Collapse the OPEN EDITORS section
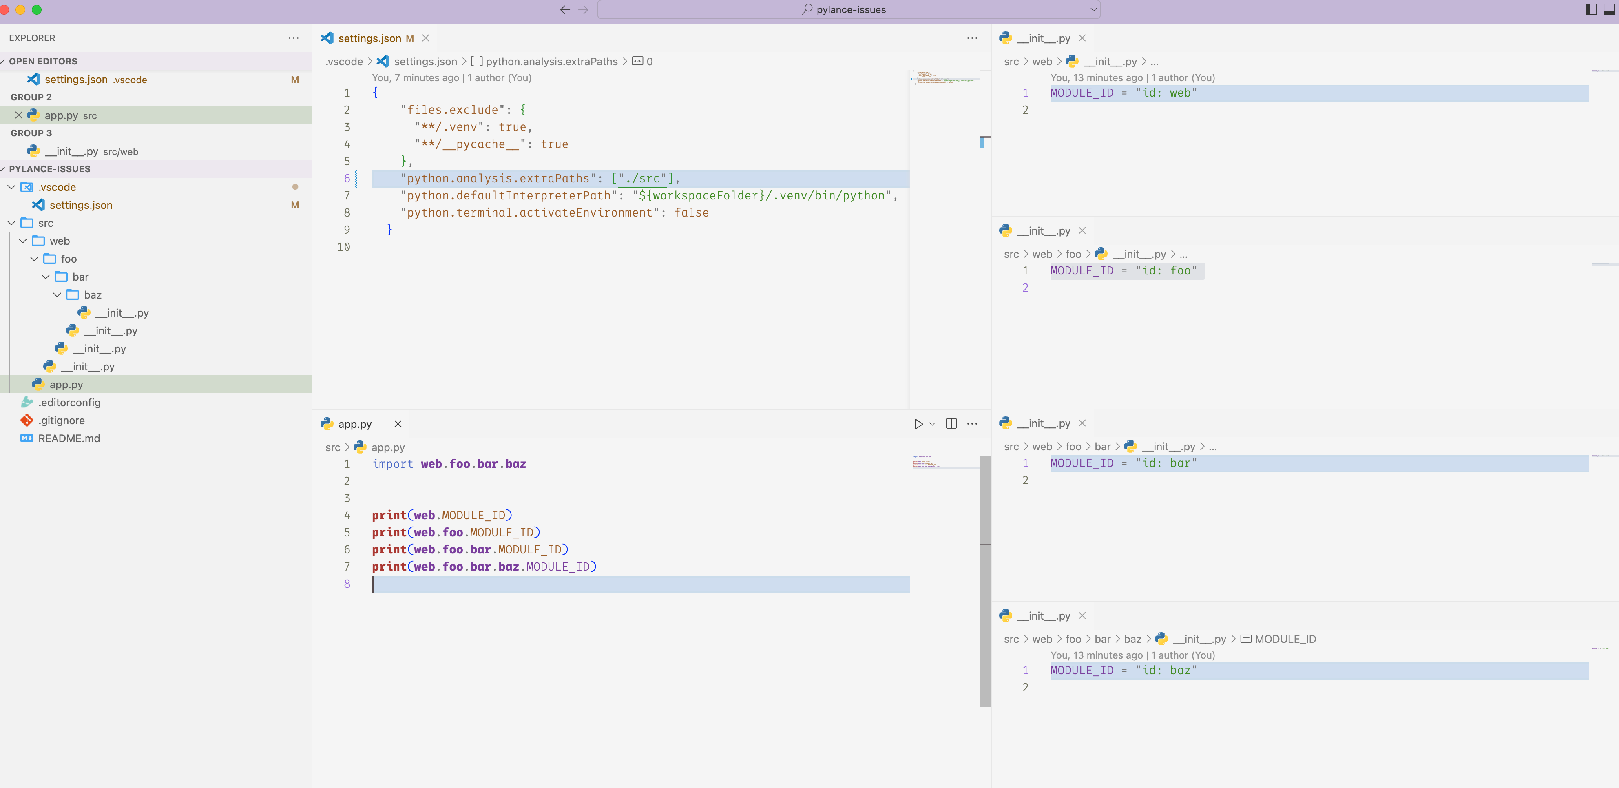 coord(43,61)
